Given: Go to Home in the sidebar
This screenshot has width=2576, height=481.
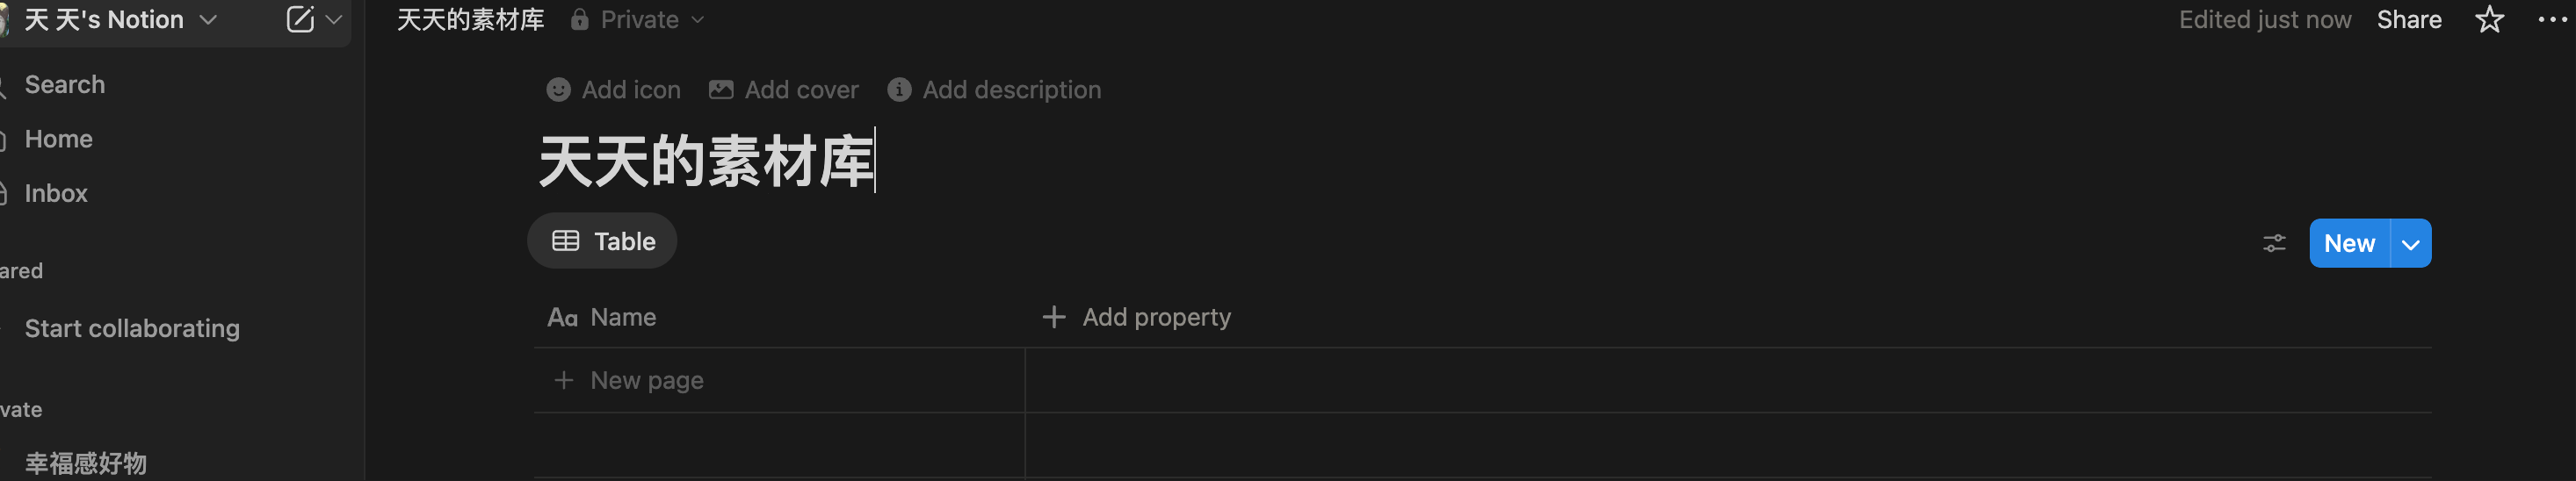Looking at the screenshot, I should pos(58,139).
